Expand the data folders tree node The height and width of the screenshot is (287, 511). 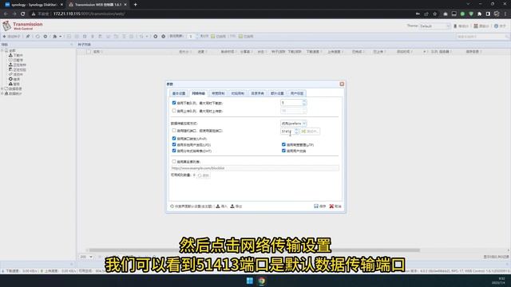[2, 88]
